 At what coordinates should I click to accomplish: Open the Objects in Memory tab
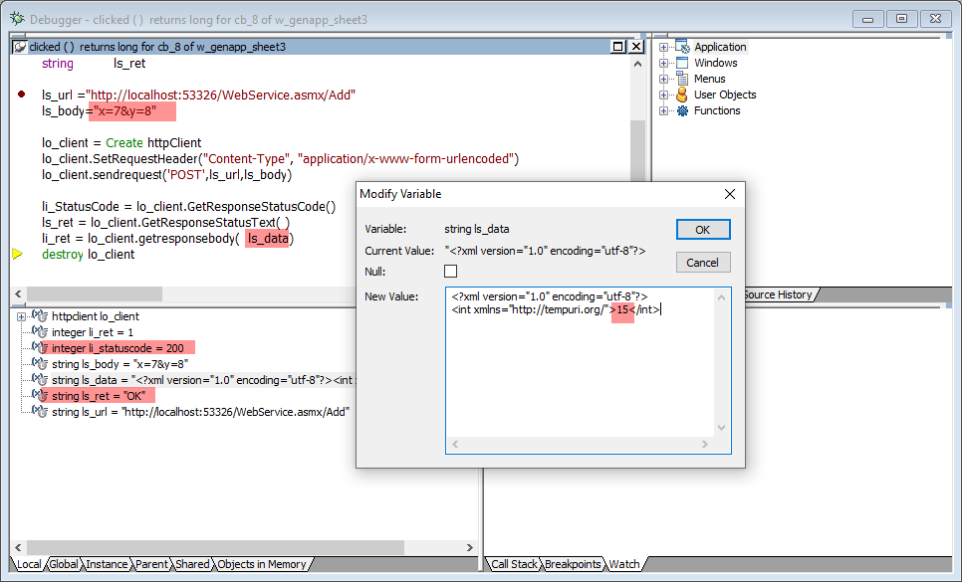tap(262, 564)
